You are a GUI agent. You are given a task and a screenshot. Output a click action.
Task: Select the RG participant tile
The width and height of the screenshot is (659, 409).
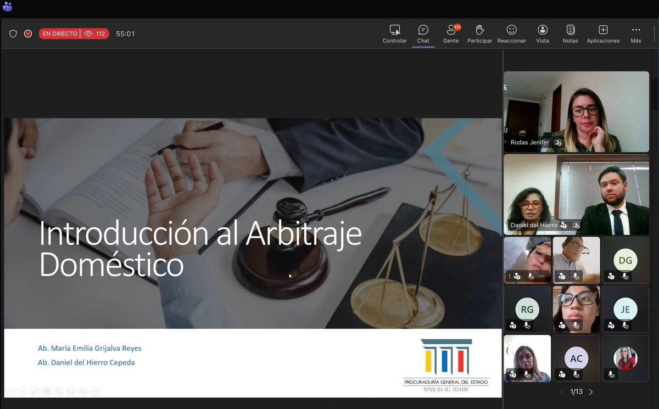tap(527, 310)
